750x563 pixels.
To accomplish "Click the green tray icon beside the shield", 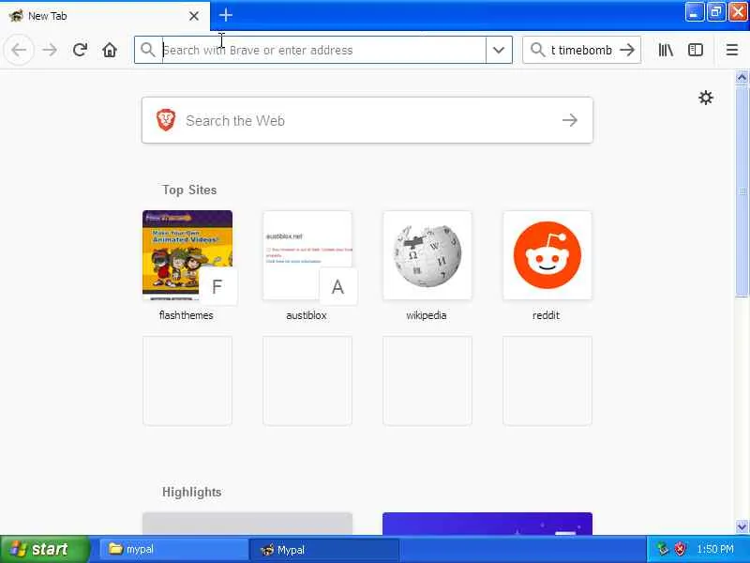I will pos(663,549).
